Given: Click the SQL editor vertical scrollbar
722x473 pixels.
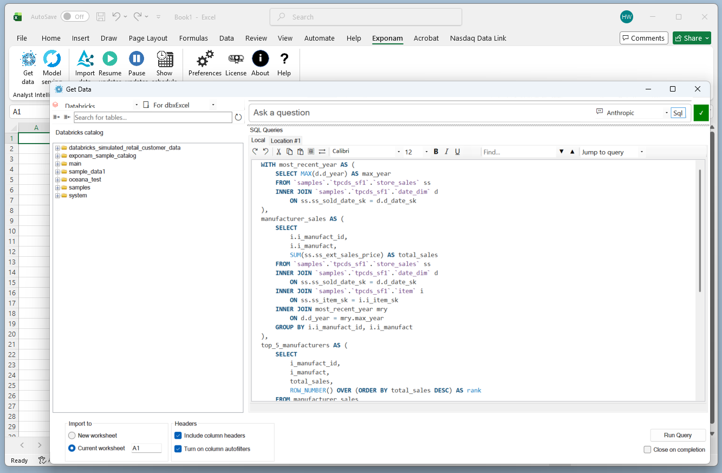Looking at the screenshot, I should (x=700, y=230).
